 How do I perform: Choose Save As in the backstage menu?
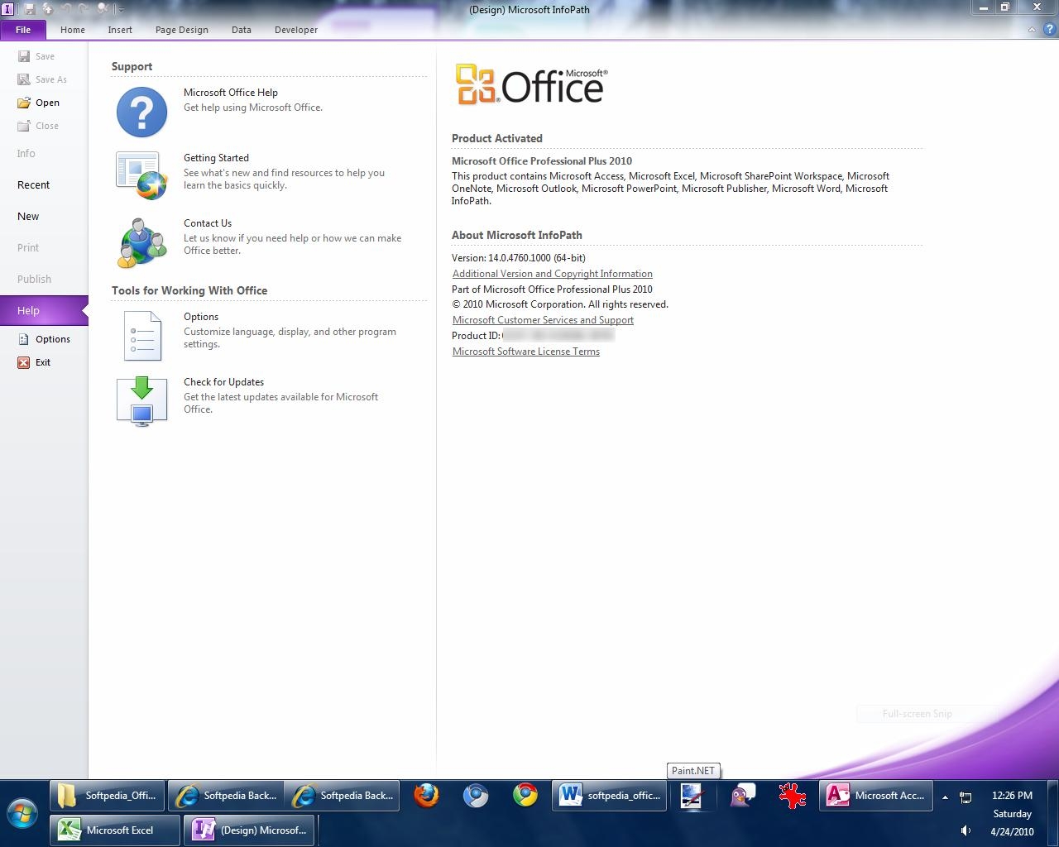pos(42,79)
